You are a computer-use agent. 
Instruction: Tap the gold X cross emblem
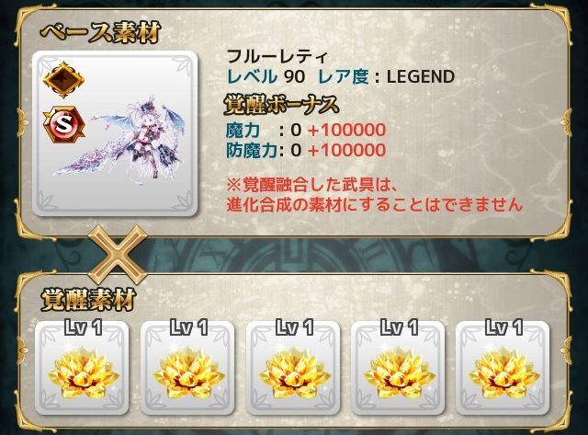click(x=118, y=256)
